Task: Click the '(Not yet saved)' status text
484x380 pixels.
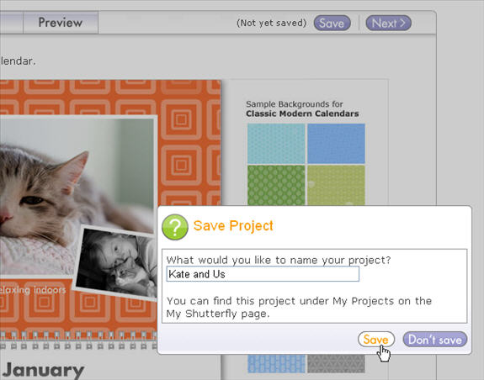Action: click(x=271, y=23)
